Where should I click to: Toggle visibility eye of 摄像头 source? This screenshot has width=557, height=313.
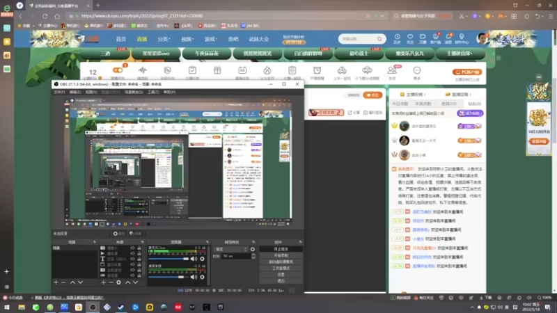coord(132,248)
